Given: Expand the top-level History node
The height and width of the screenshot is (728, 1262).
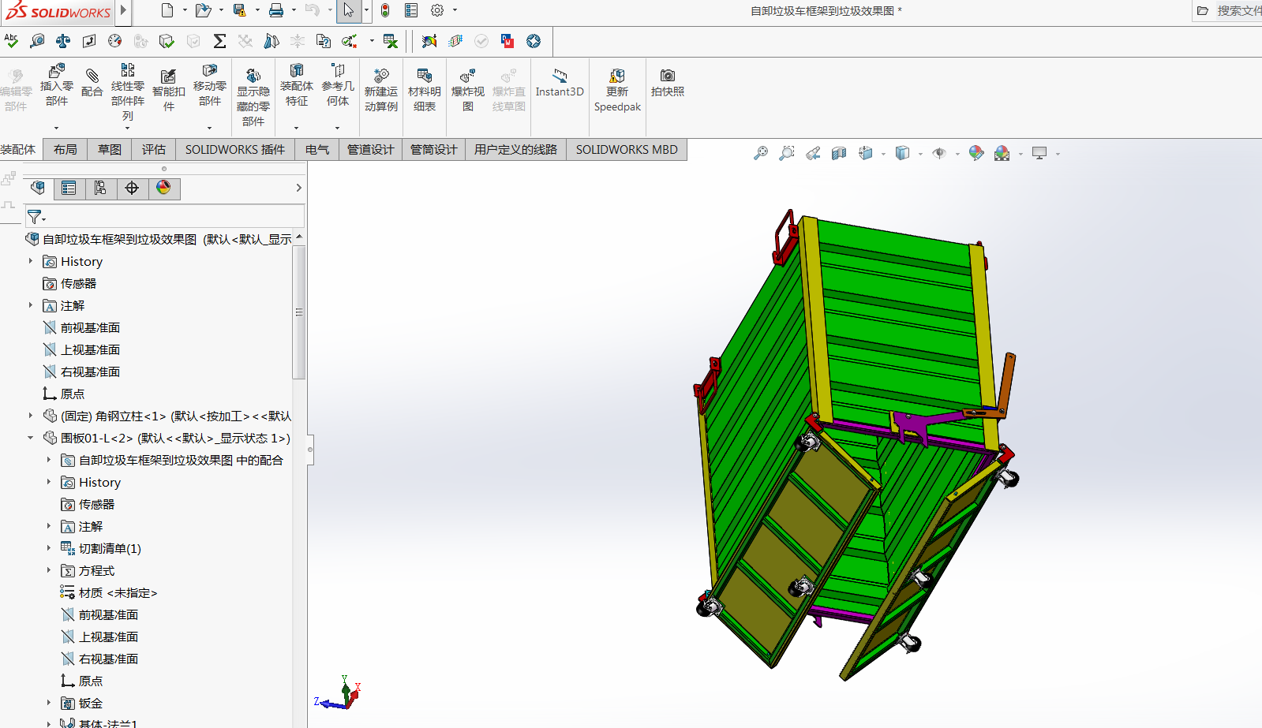Looking at the screenshot, I should (x=31, y=261).
